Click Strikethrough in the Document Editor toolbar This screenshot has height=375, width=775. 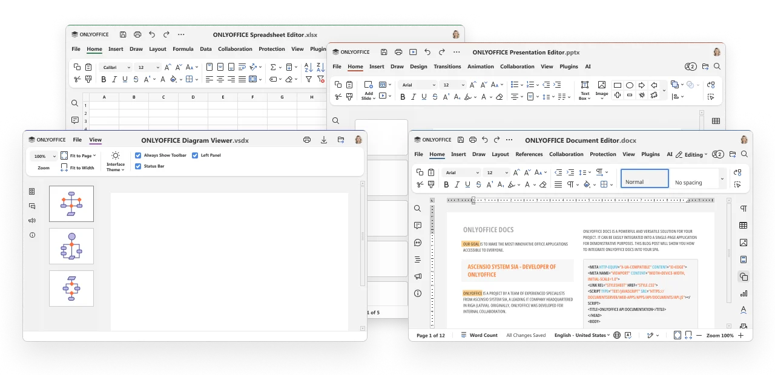(478, 184)
